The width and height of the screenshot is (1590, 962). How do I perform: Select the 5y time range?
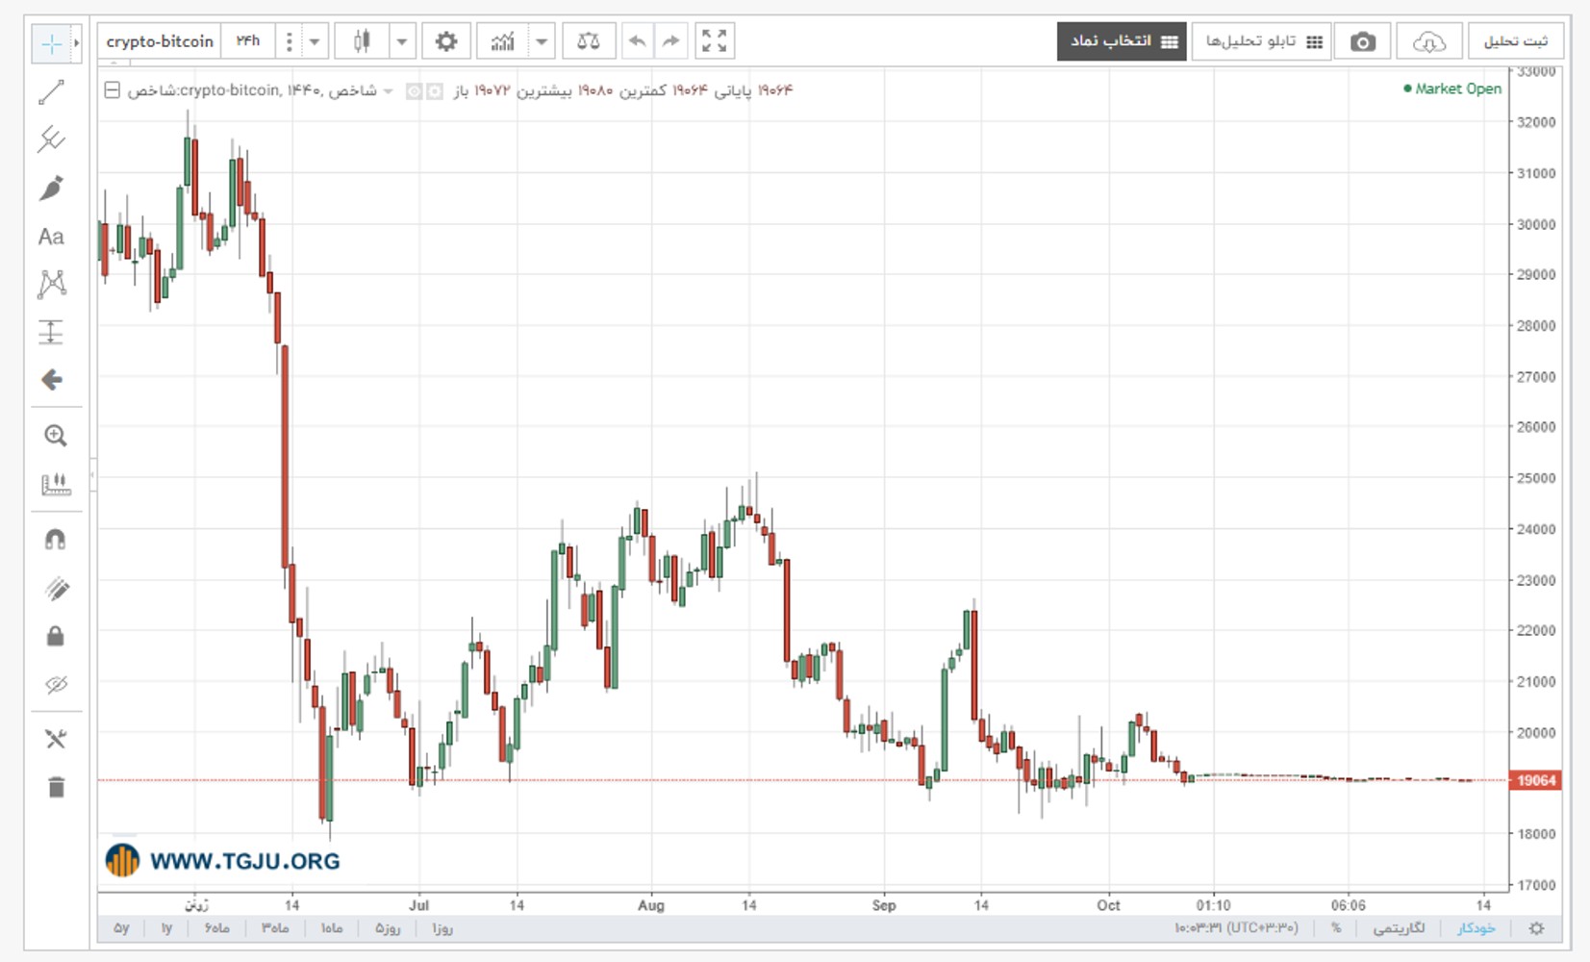click(121, 928)
